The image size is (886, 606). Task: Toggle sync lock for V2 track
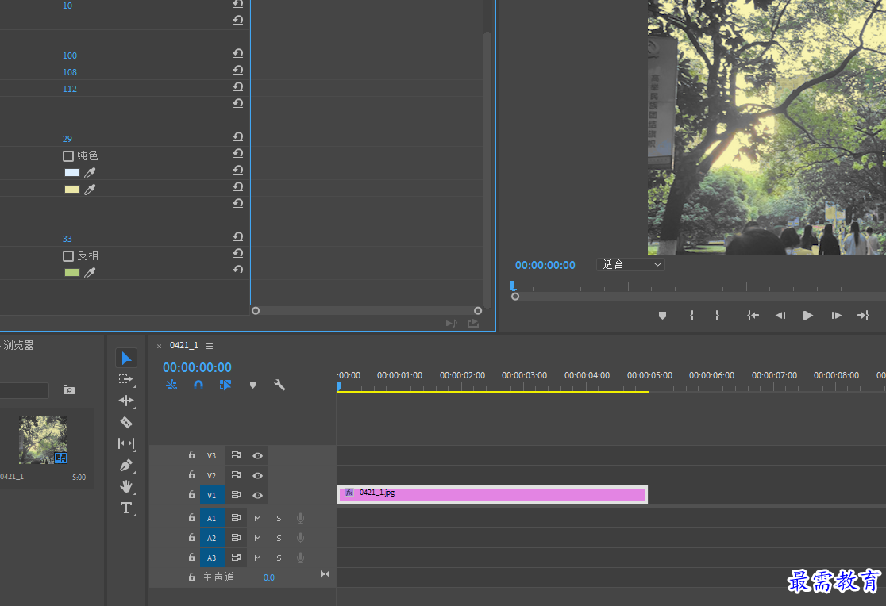point(237,475)
